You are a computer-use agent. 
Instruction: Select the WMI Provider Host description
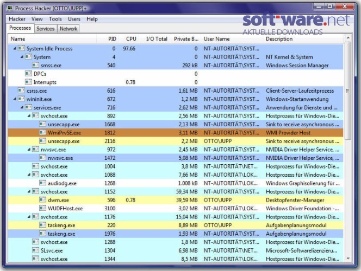pos(288,133)
